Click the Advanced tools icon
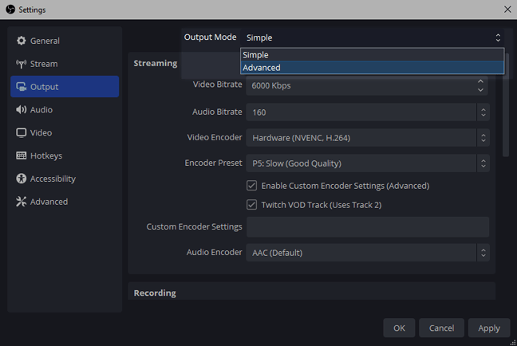Screen dimensions: 517x346 pyautogui.click(x=22, y=202)
